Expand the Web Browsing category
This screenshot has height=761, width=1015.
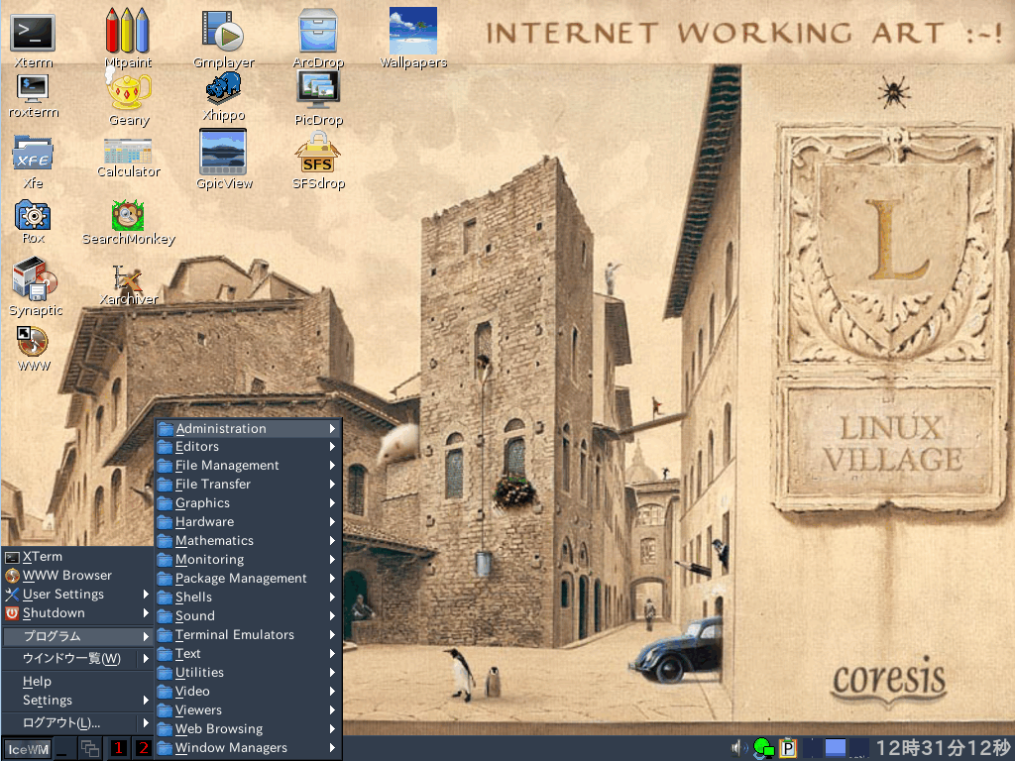pos(248,728)
